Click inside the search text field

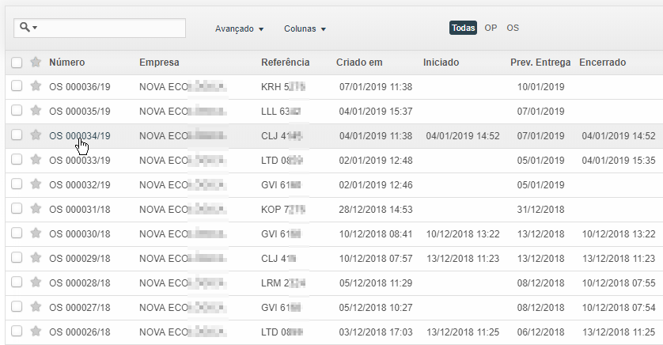pos(111,28)
